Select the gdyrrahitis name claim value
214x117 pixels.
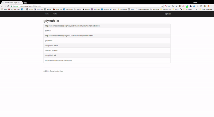(49, 41)
